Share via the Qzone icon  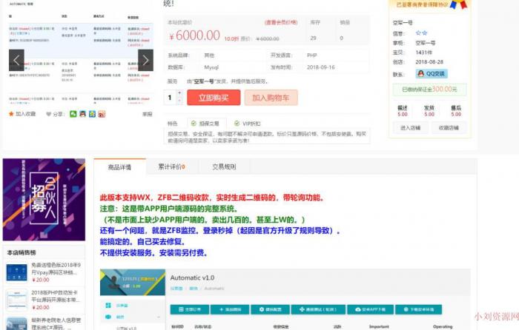pos(92,114)
